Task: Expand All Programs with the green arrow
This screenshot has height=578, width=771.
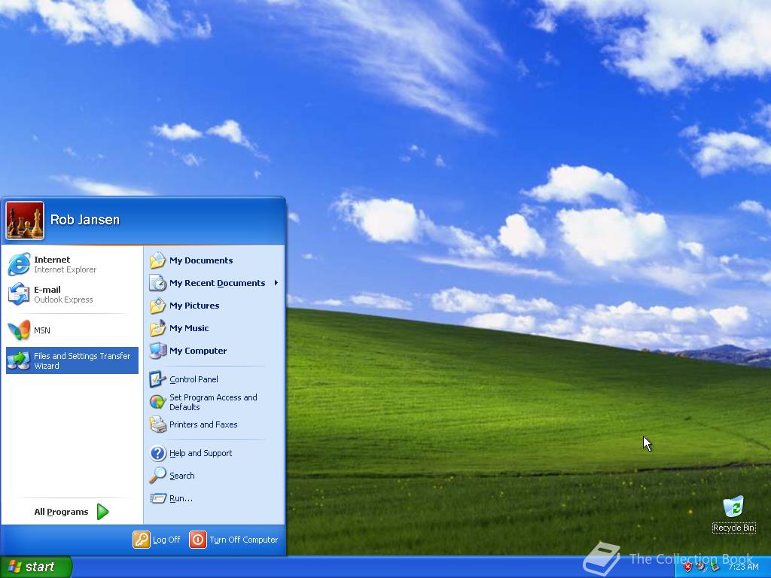Action: 102,512
